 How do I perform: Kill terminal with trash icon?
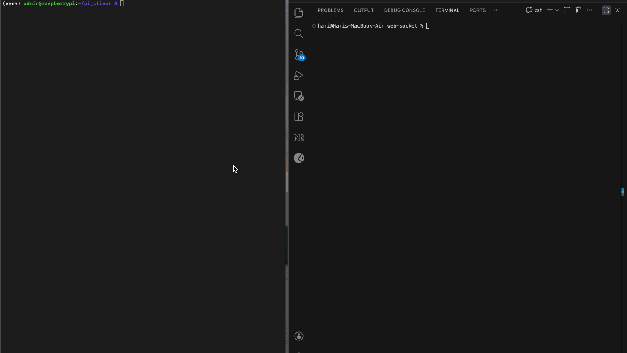(578, 10)
